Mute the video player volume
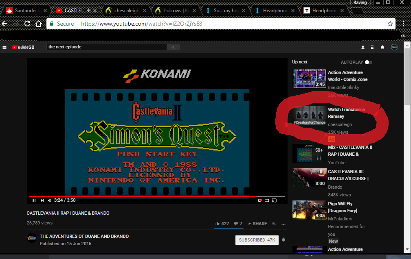 click(50, 200)
